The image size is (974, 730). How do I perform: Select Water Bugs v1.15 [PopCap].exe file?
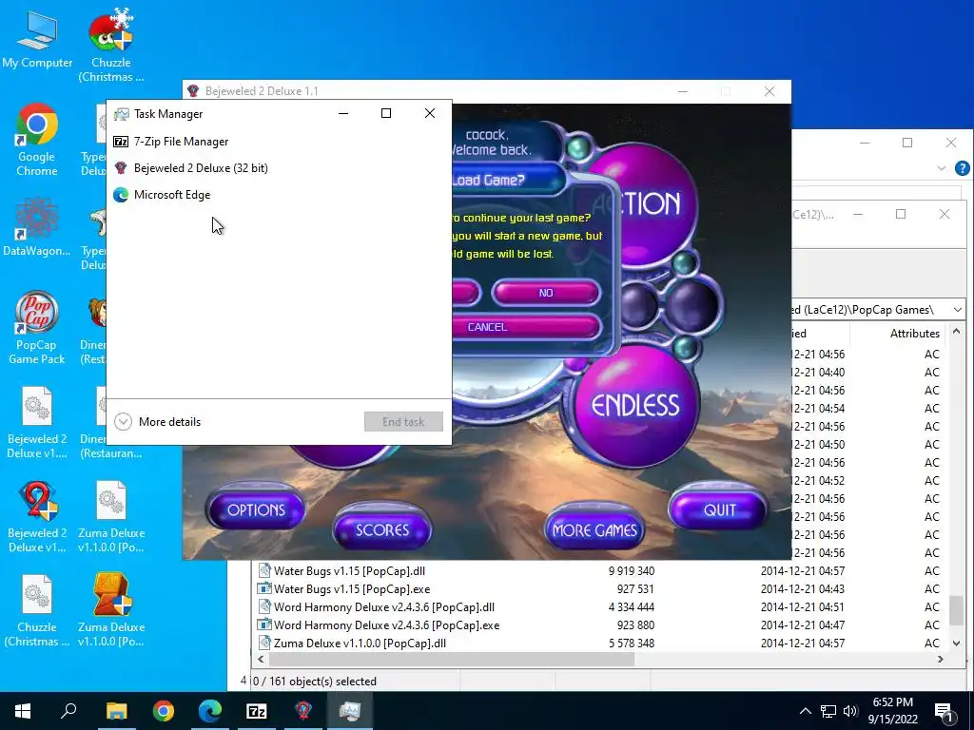(x=352, y=589)
